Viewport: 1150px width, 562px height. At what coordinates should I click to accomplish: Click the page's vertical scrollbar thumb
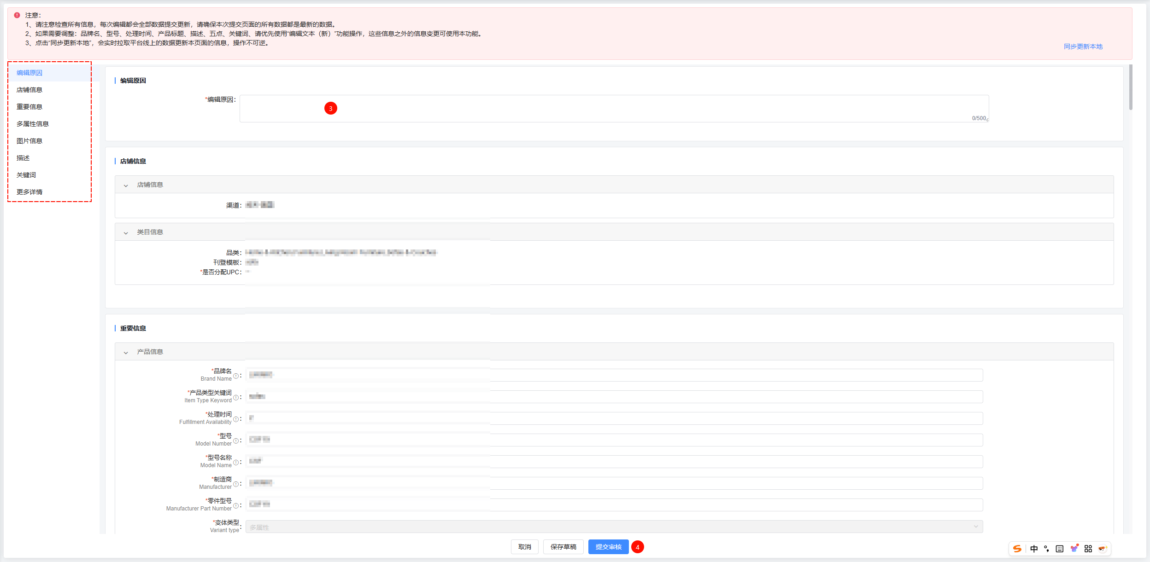(x=1131, y=87)
